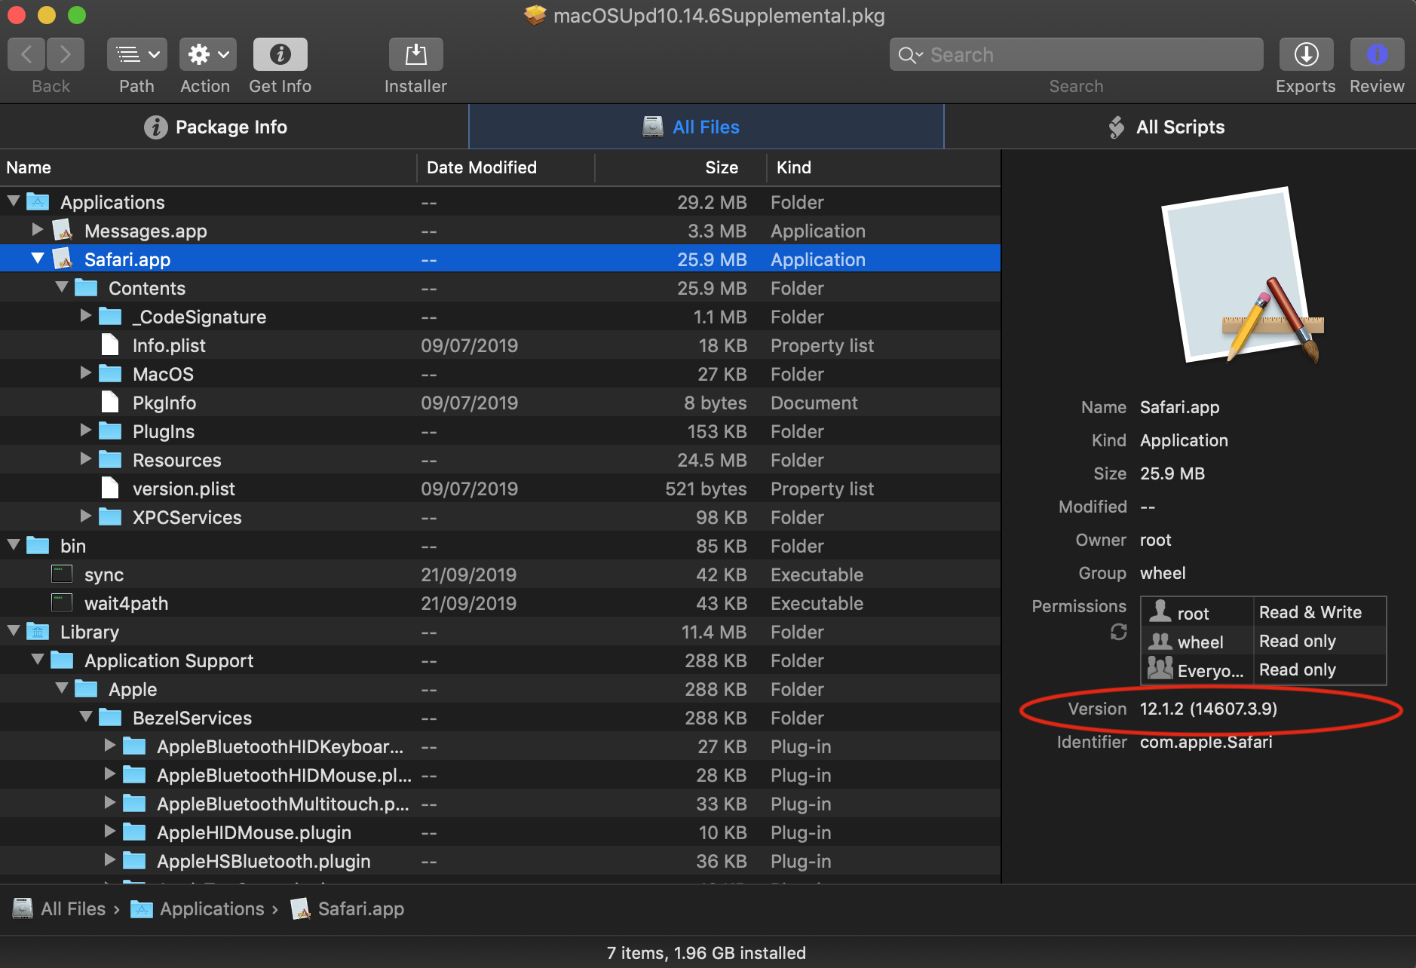Screen dimensions: 1416x968
Task: Click the Everyone permission row
Action: [x=1264, y=669]
